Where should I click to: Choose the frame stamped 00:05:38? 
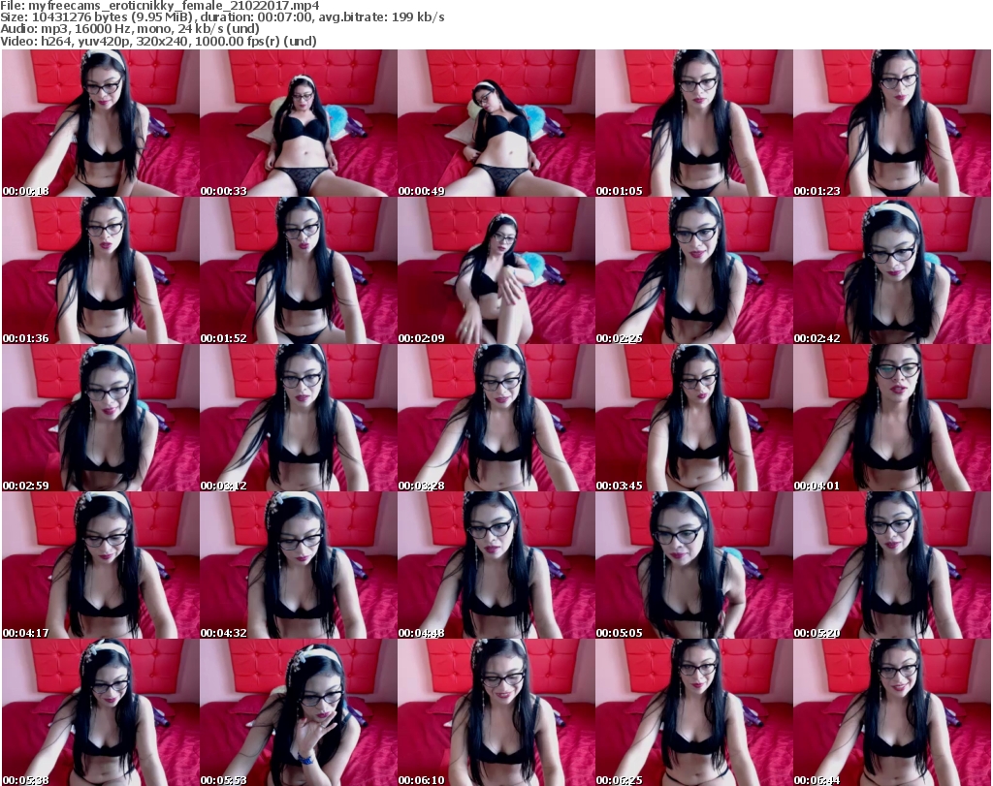point(101,712)
